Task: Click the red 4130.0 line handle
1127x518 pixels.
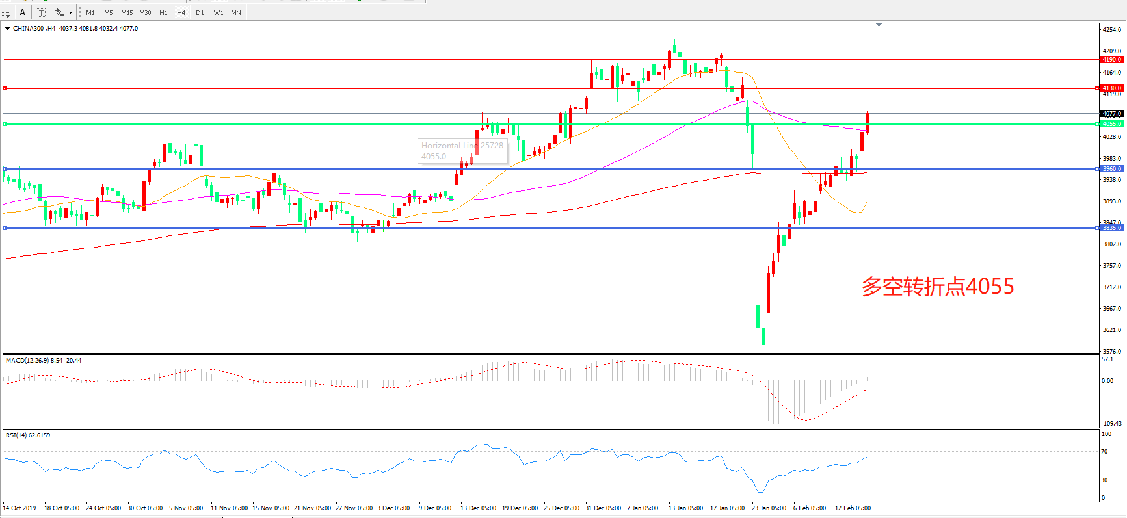Action: point(5,88)
